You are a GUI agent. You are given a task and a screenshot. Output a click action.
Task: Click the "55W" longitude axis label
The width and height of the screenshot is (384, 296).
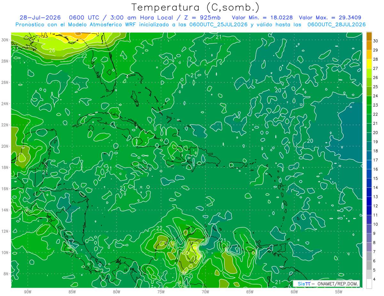[339, 292]
